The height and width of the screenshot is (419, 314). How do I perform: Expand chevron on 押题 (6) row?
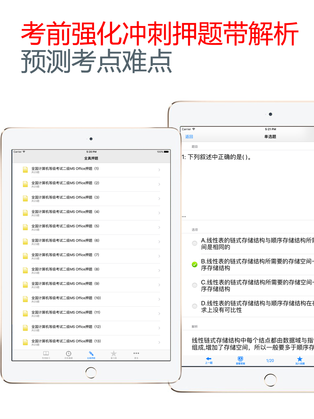[159, 242]
